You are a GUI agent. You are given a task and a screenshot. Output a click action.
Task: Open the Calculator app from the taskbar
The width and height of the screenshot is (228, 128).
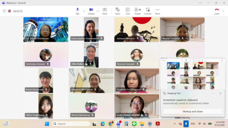[x=126, y=124]
